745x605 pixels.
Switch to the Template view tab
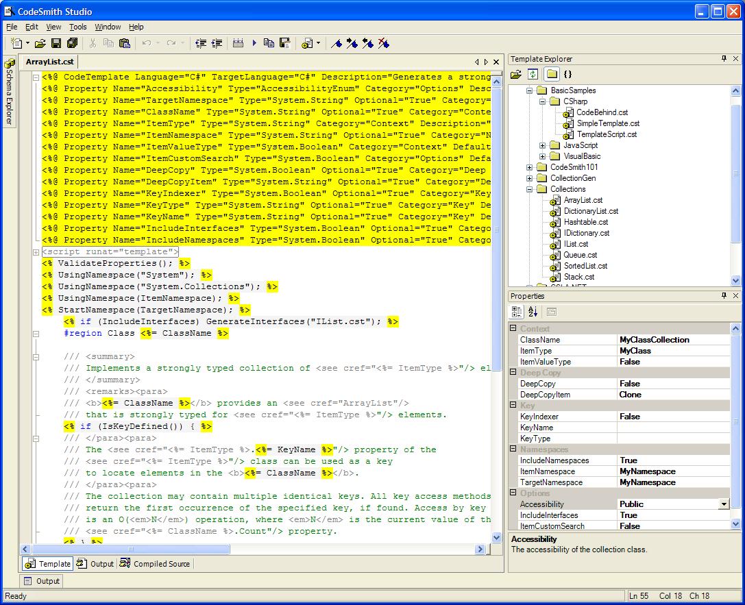(47, 564)
